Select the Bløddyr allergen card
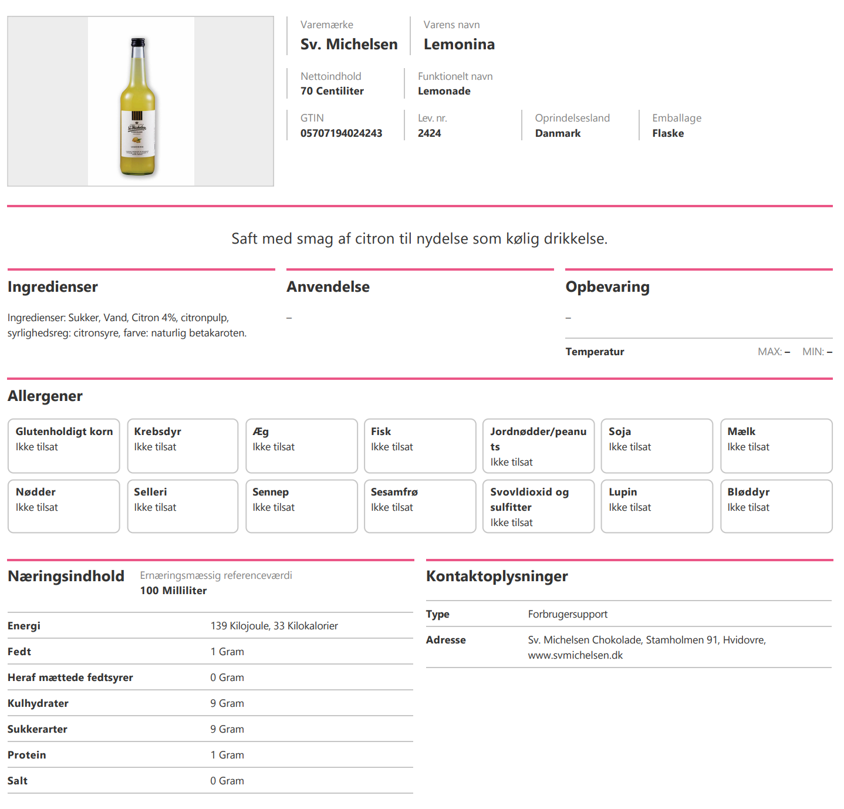 coord(776,505)
